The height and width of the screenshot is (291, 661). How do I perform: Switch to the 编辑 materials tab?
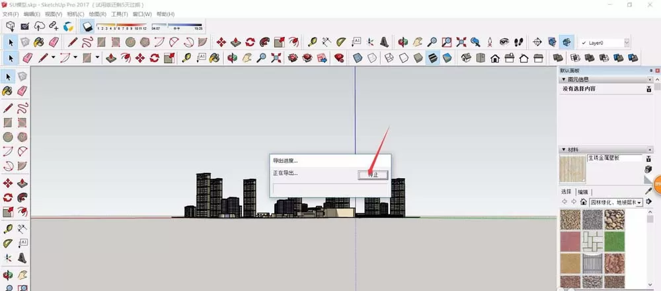pos(582,191)
